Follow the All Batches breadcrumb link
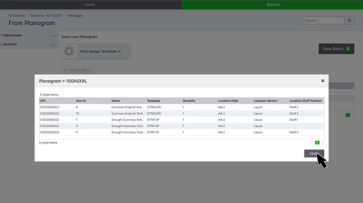 click(17, 15)
